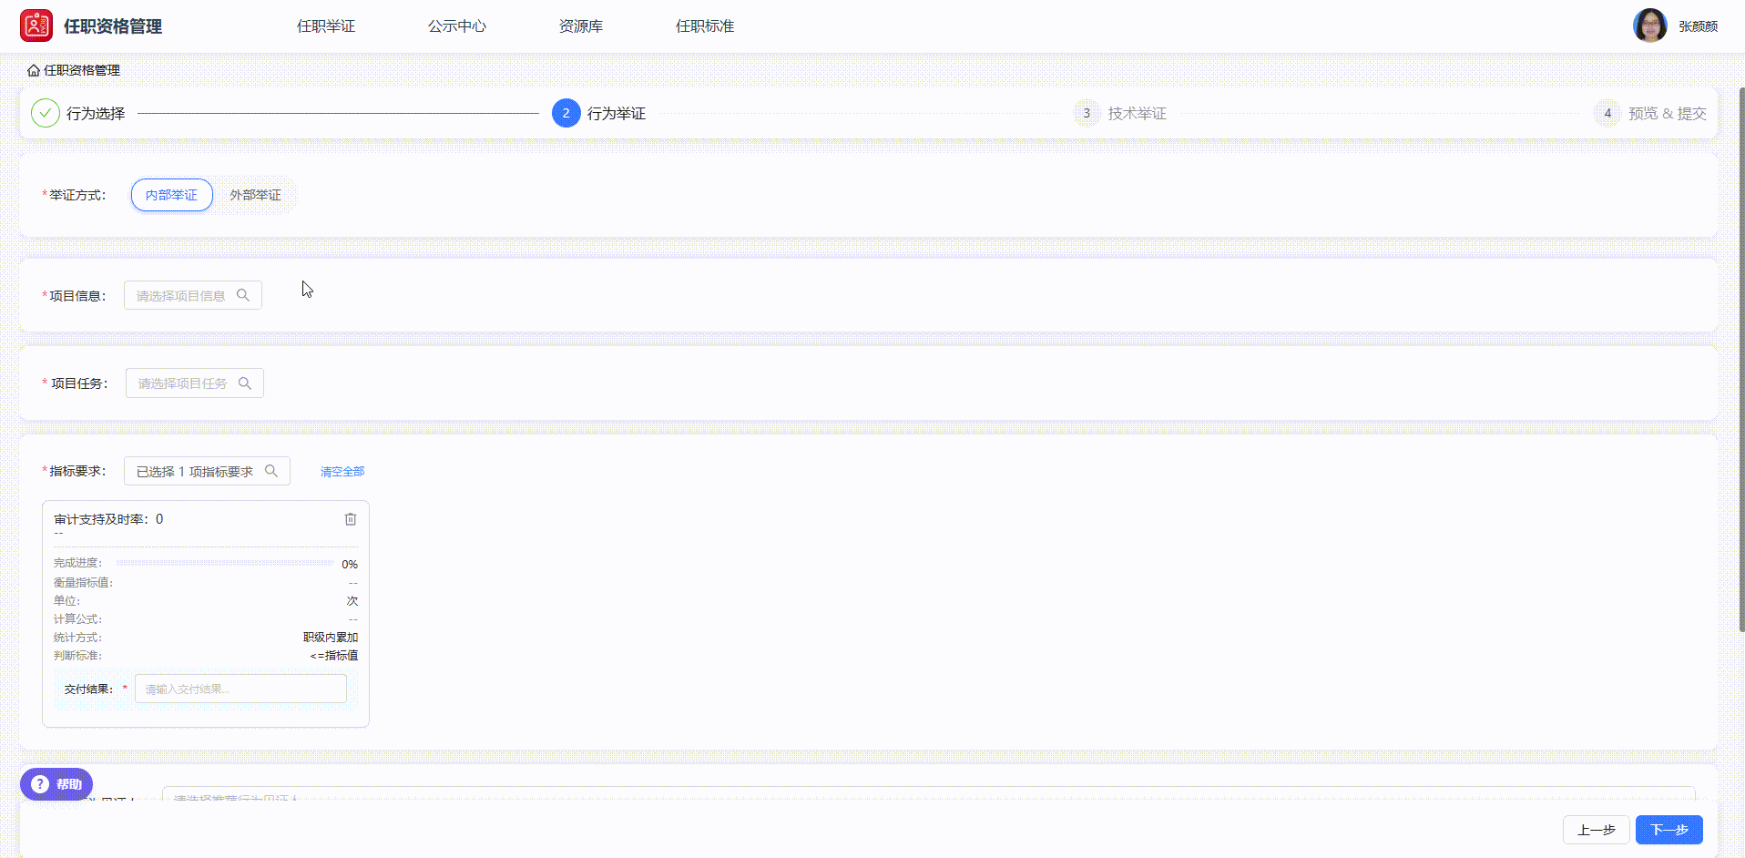Image resolution: width=1745 pixels, height=858 pixels.
Task: Click the completed checkmark on step 行为选择
Action: [45, 113]
